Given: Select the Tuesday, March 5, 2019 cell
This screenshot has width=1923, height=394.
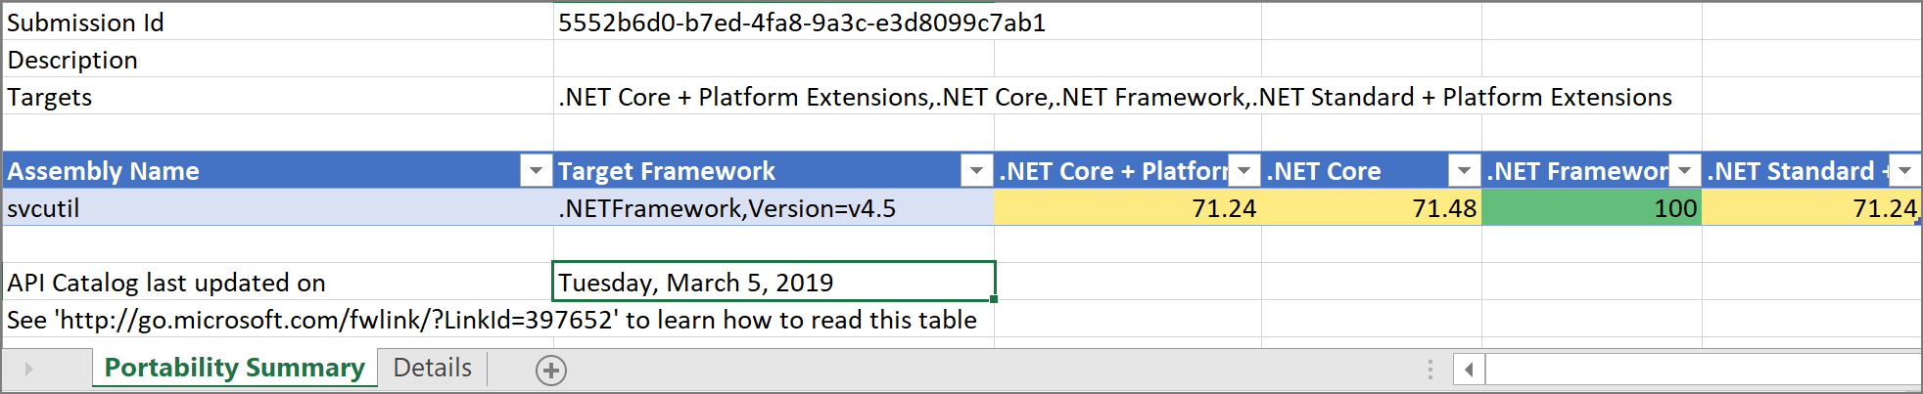Looking at the screenshot, I should tap(774, 282).
